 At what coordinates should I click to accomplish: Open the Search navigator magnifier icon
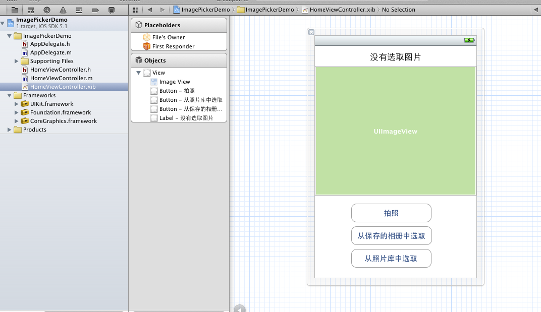coord(47,10)
